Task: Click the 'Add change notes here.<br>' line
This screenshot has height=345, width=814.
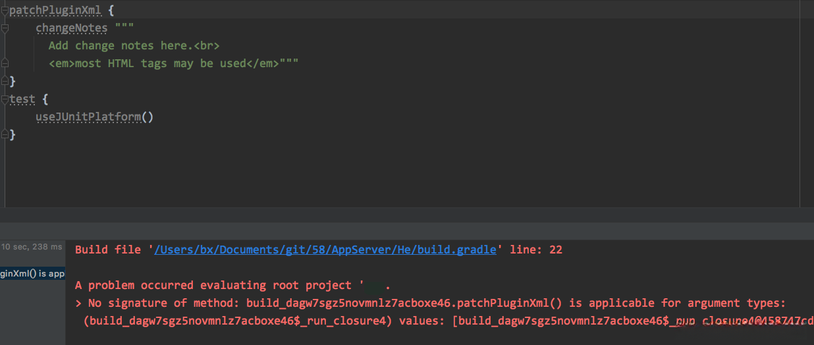Action: click(134, 46)
